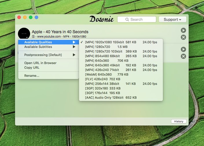The height and width of the screenshot is (146, 204).
Task: Select FLV 426x240 702 KB quality
Action: click(x=121, y=79)
